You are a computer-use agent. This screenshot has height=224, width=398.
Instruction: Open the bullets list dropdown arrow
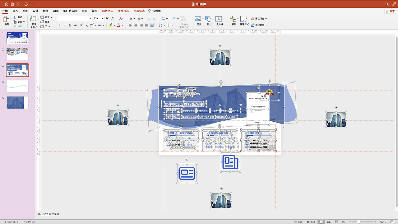pos(134,18)
